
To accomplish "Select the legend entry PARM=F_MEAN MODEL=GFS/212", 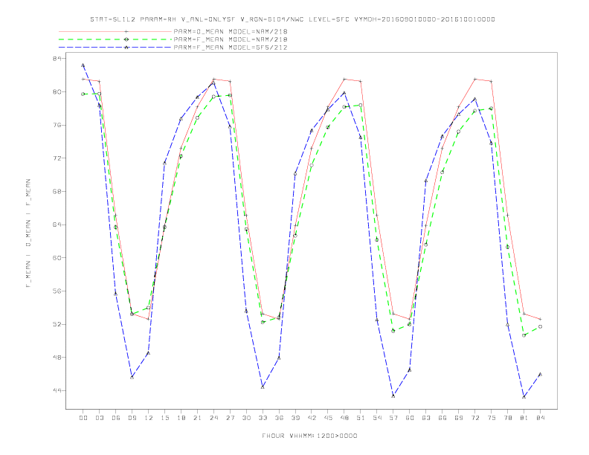I will pyautogui.click(x=231, y=48).
